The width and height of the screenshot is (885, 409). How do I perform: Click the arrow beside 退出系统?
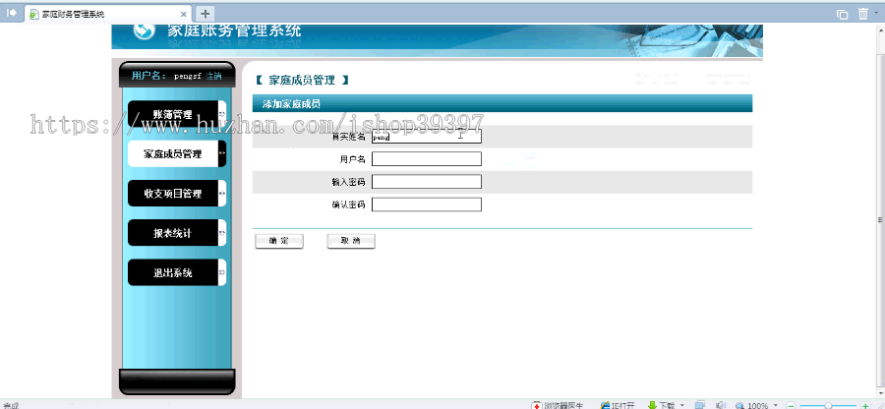point(222,272)
